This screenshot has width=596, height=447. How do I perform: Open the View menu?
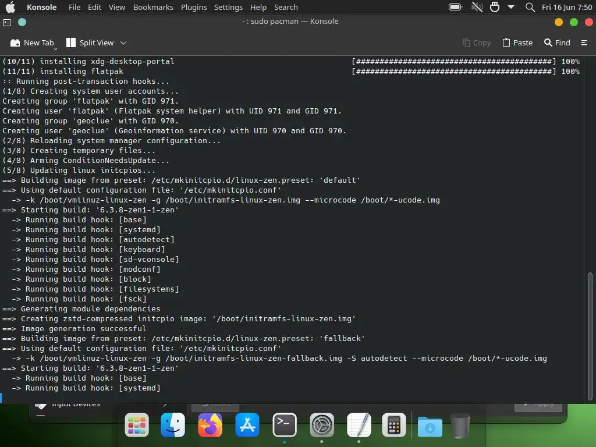[x=116, y=7]
